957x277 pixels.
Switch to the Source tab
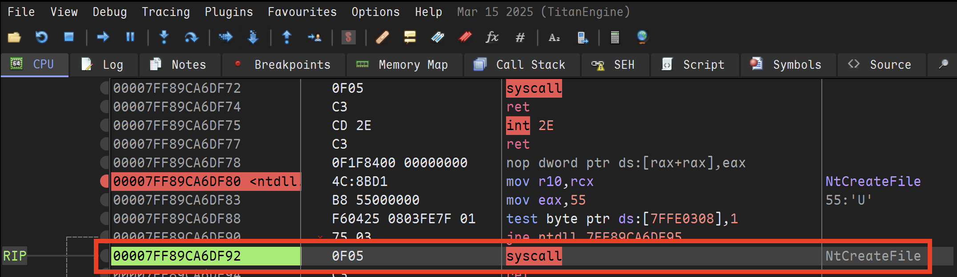pyautogui.click(x=881, y=65)
